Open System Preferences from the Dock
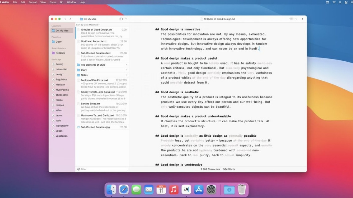Image resolution: width=353 pixels, height=198 pixels. point(211,189)
